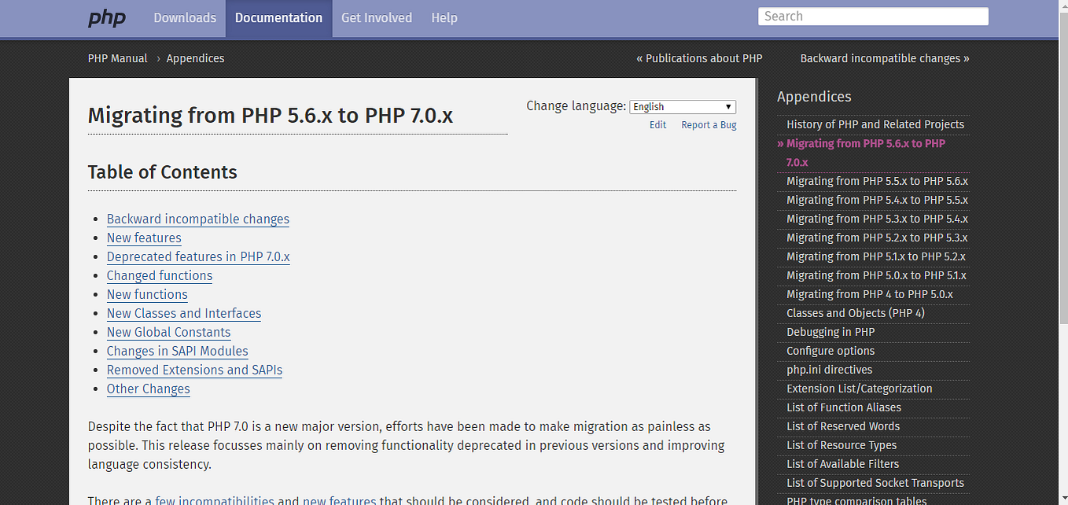This screenshot has width=1068, height=505.
Task: Click inside the Search field
Action: click(x=872, y=16)
